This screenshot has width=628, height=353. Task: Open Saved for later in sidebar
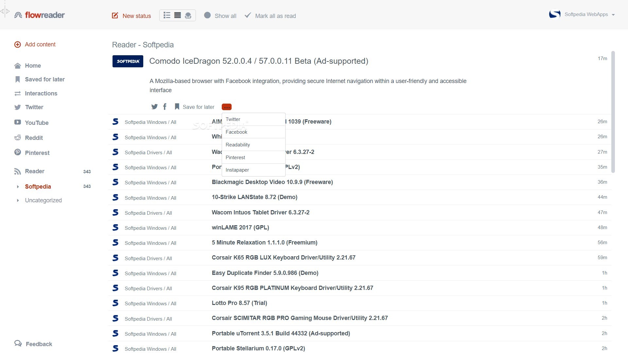(x=45, y=79)
